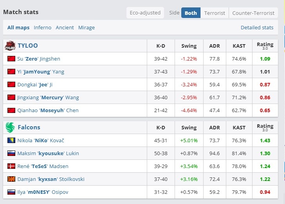
Task: Click the Russia flag beside kyousuke
Action: pyautogui.click(x=11, y=153)
